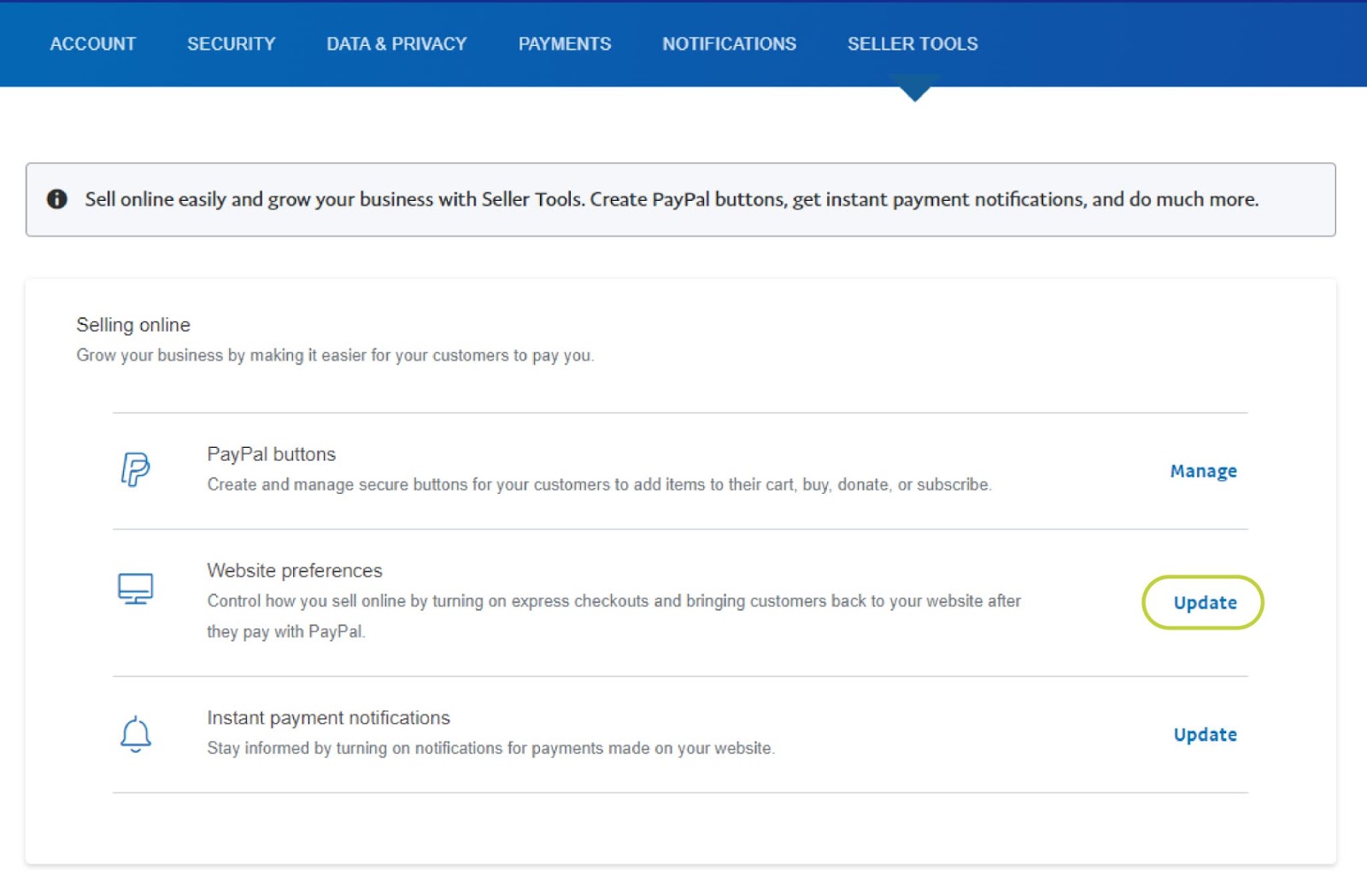The width and height of the screenshot is (1367, 887).
Task: Open the Notifications tab
Action: click(730, 44)
